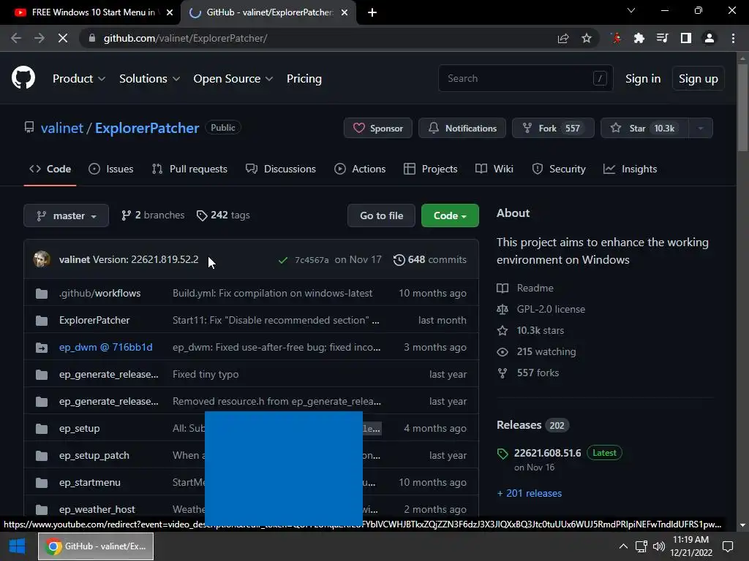Click the volume speaker icon in tray
The width and height of the screenshot is (749, 561).
(659, 546)
